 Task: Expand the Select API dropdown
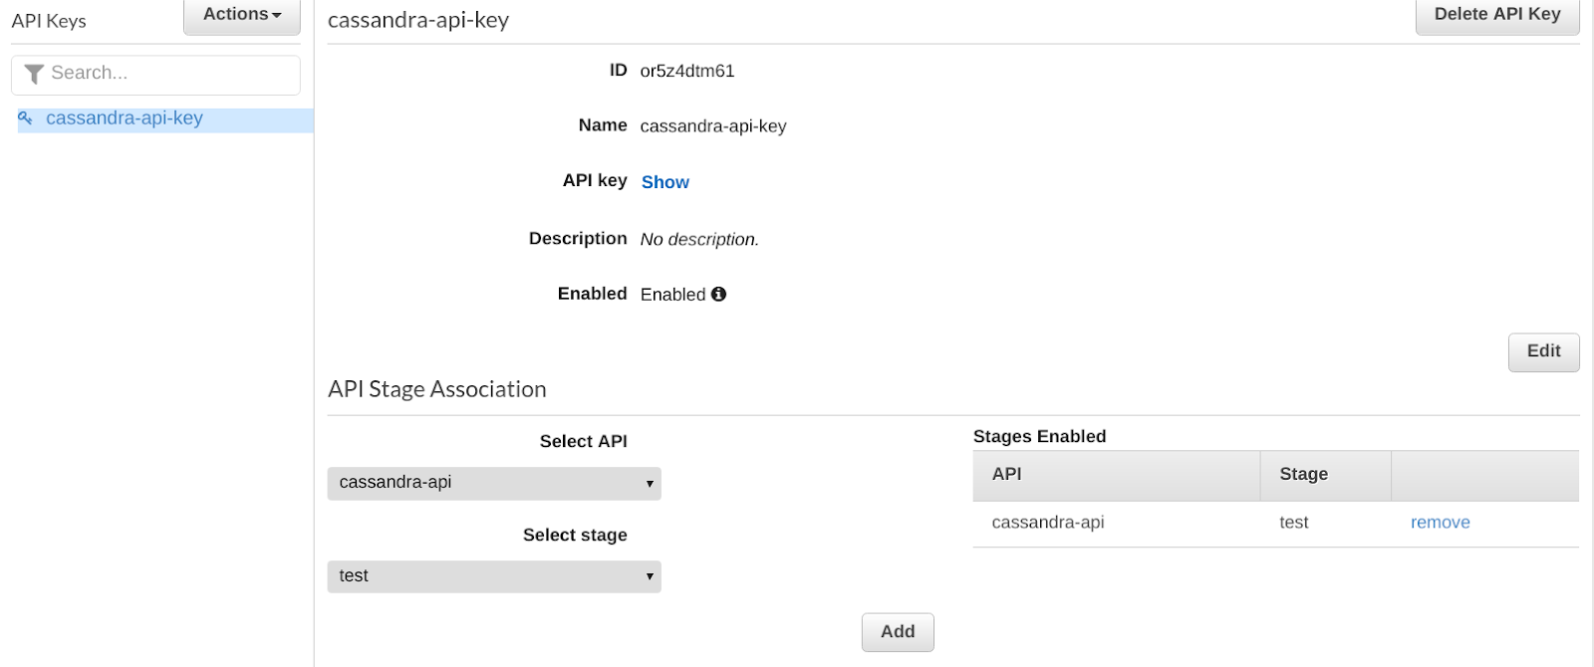[494, 483]
